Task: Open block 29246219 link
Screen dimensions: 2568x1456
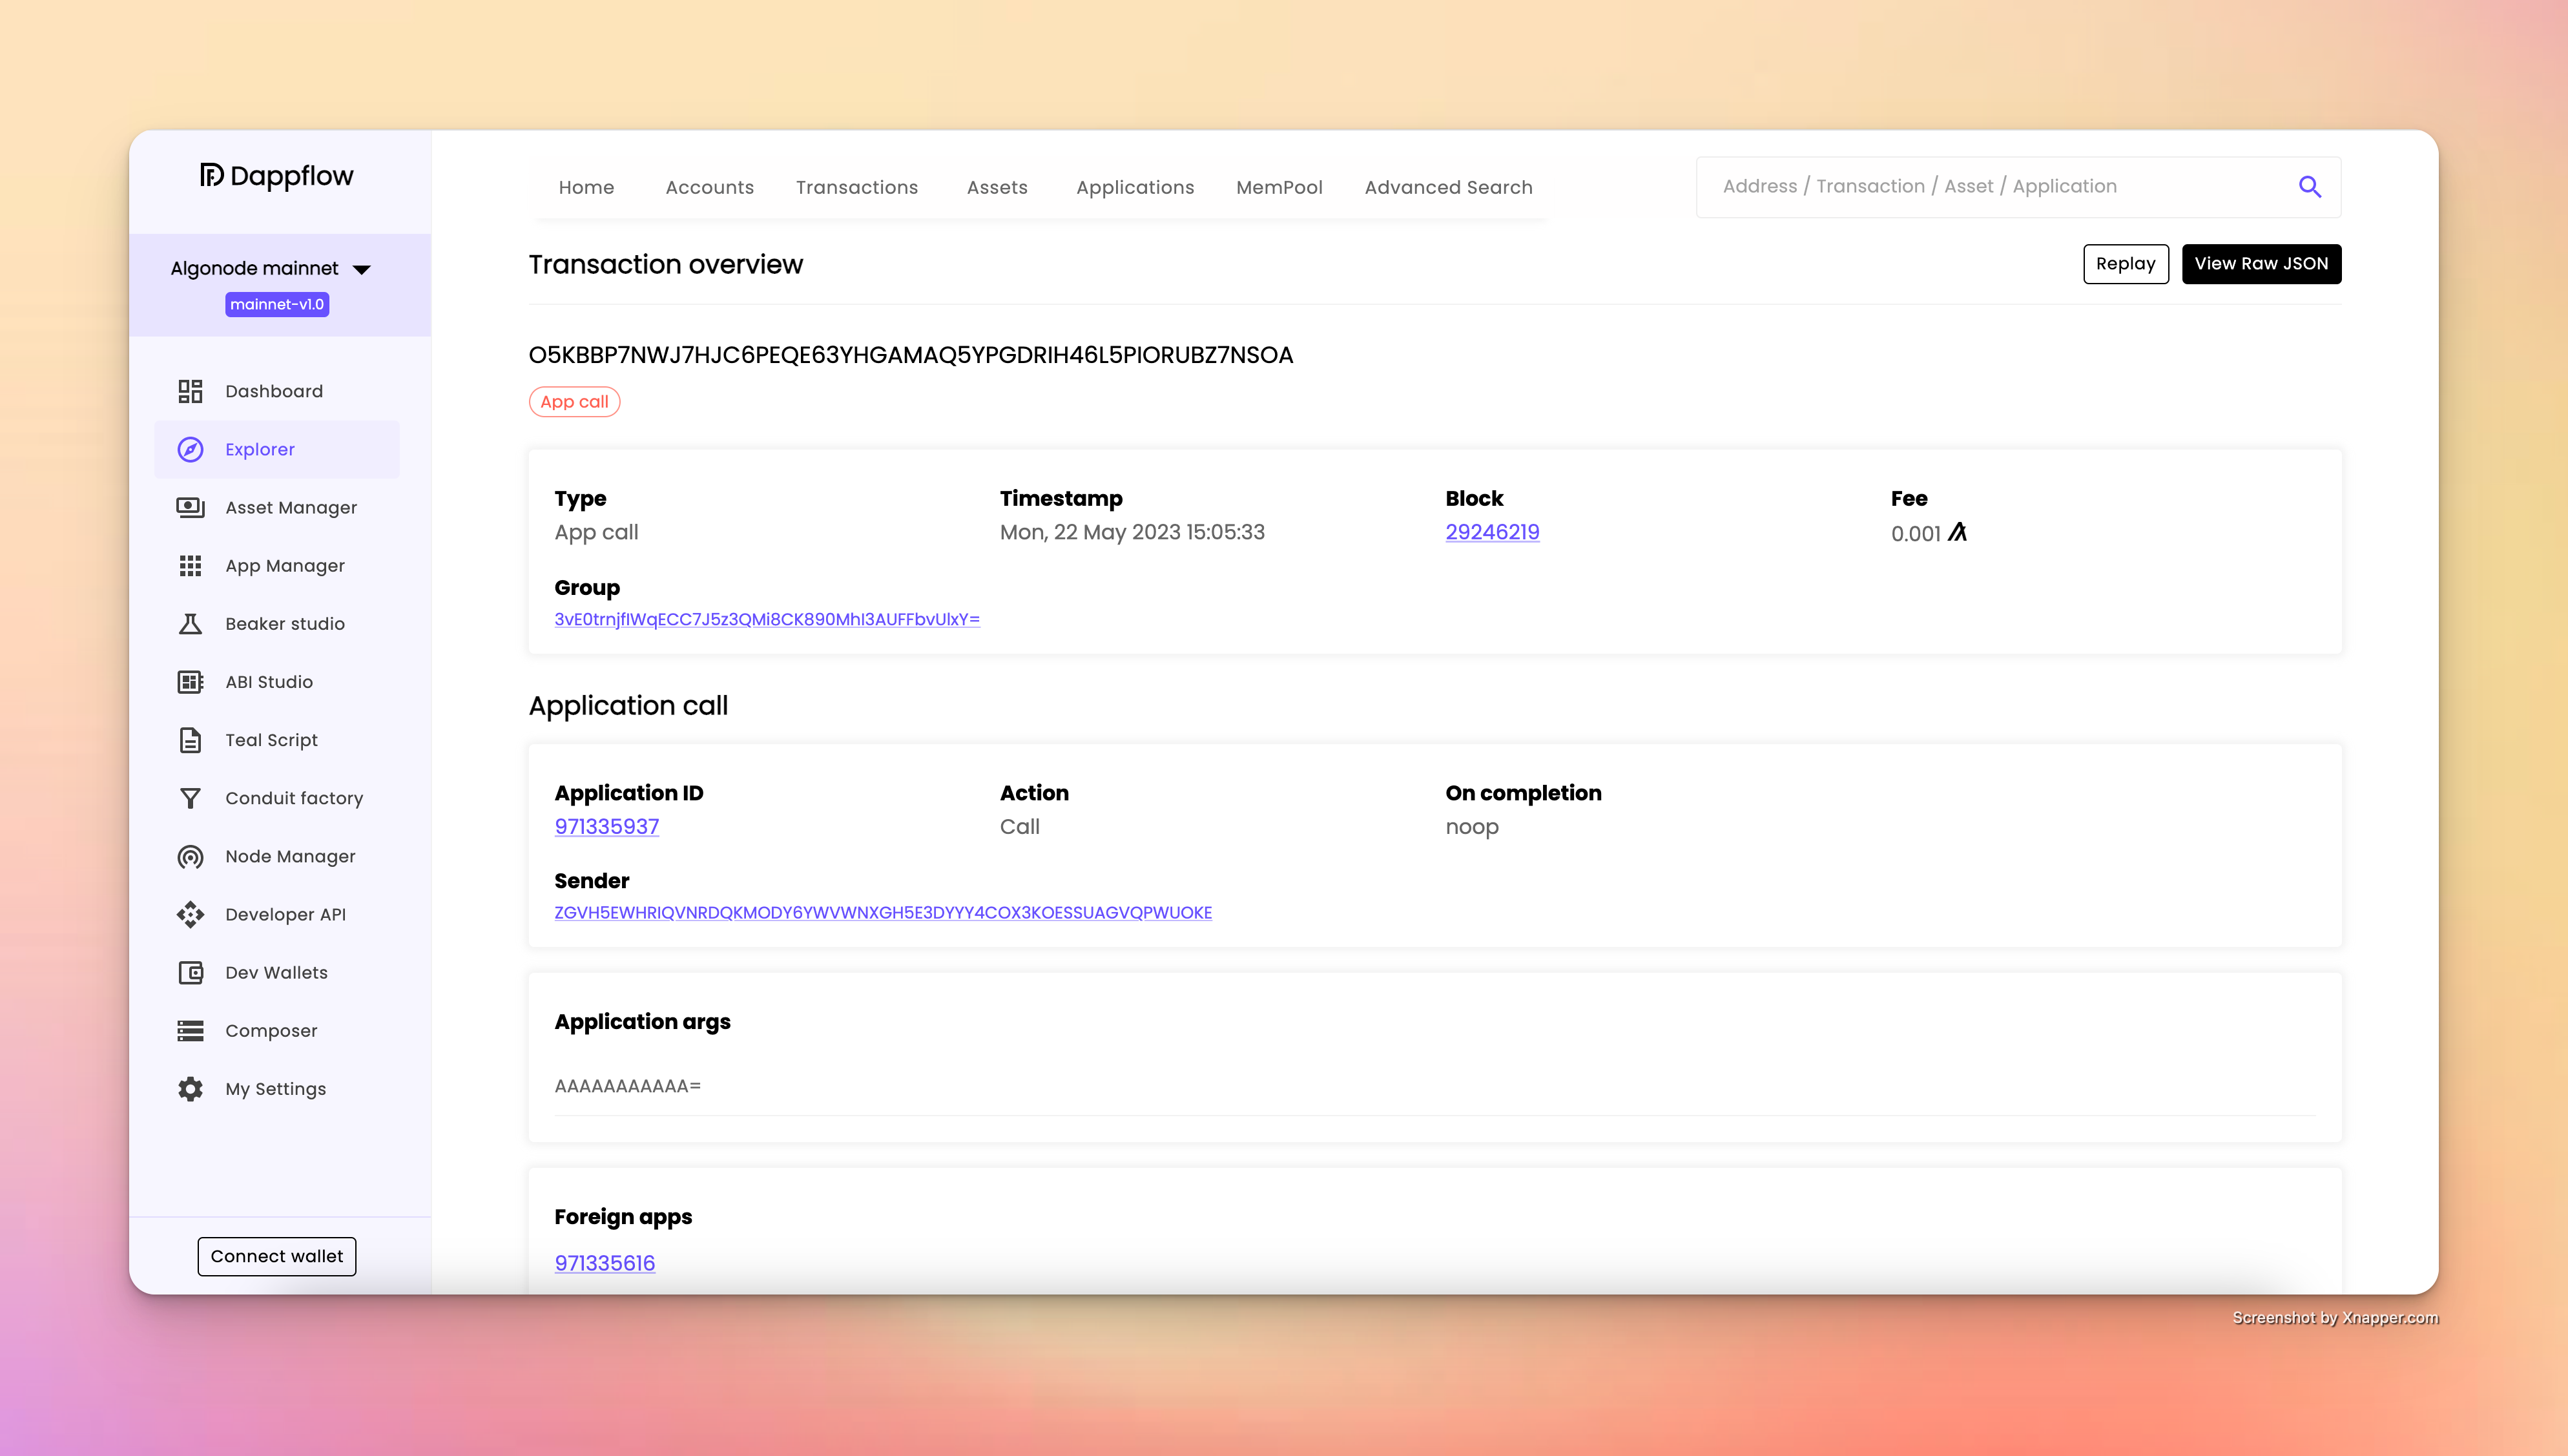Action: click(1491, 532)
